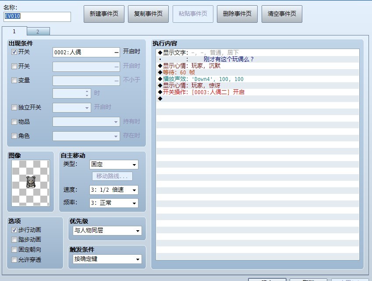Select the 开关操作 [0003:人偶二] command

coord(258,92)
